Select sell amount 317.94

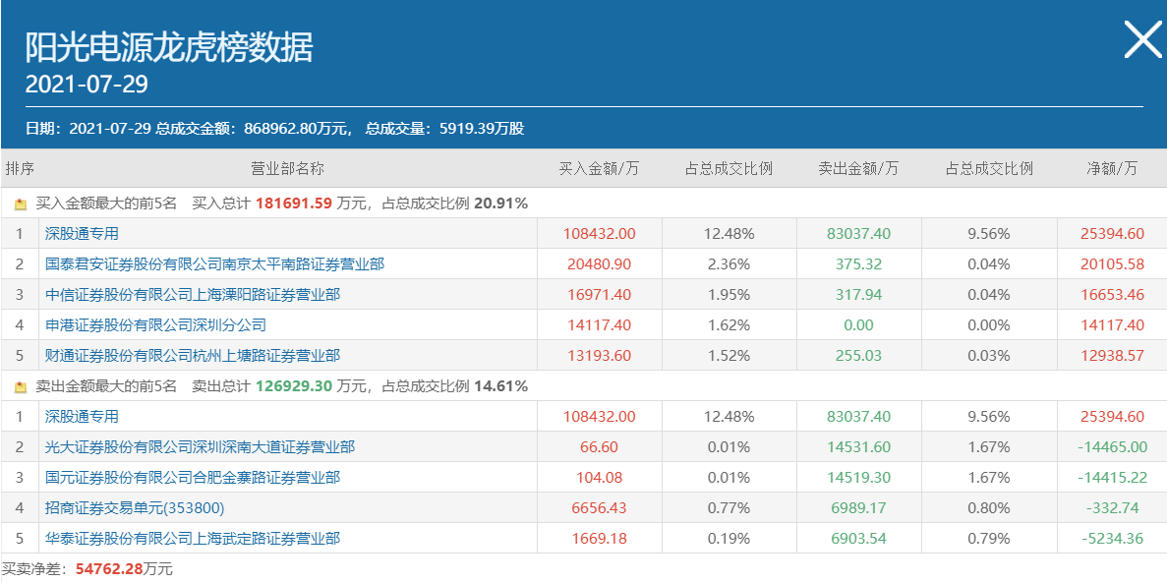click(x=858, y=295)
